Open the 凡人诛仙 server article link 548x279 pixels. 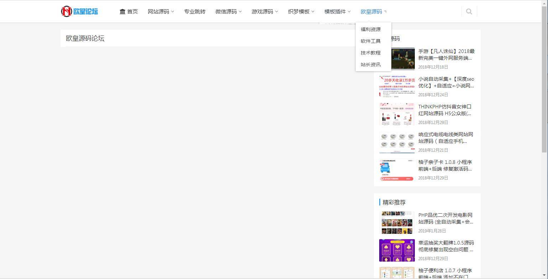[x=446, y=54]
